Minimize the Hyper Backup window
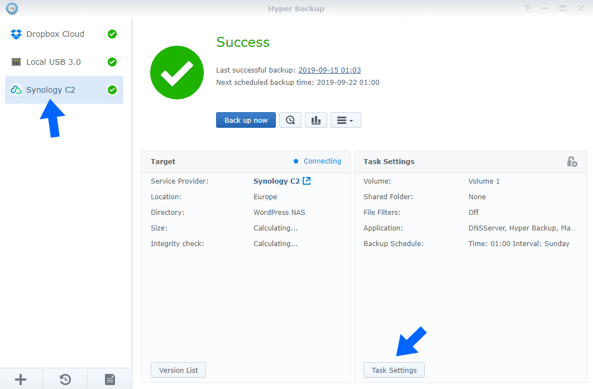The image size is (593, 389). 545,8
